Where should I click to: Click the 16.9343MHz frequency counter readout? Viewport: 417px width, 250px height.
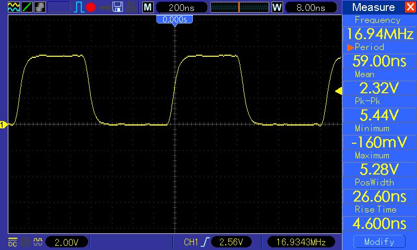(x=301, y=242)
